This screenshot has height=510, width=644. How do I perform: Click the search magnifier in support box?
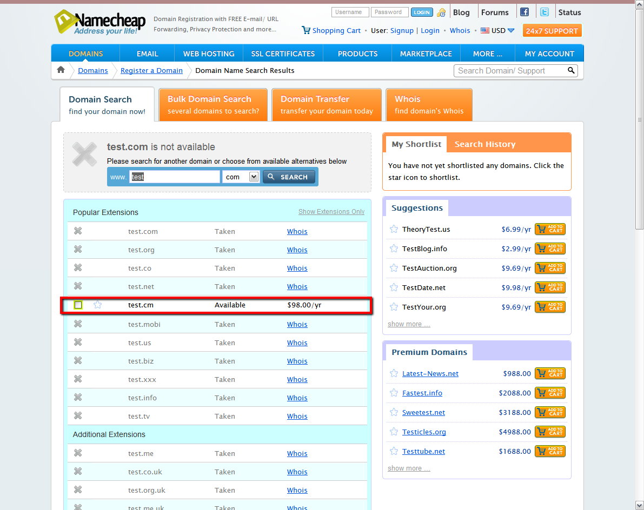point(571,70)
